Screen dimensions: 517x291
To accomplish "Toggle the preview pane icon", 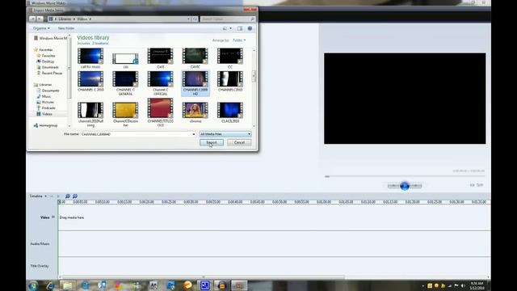I will (x=240, y=28).
